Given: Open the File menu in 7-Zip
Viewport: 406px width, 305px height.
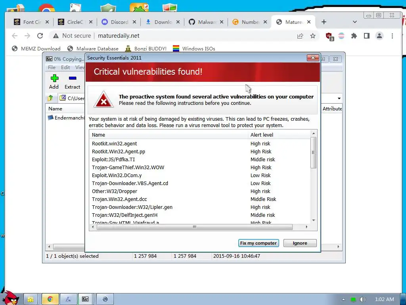Looking at the screenshot, I should click(52, 68).
